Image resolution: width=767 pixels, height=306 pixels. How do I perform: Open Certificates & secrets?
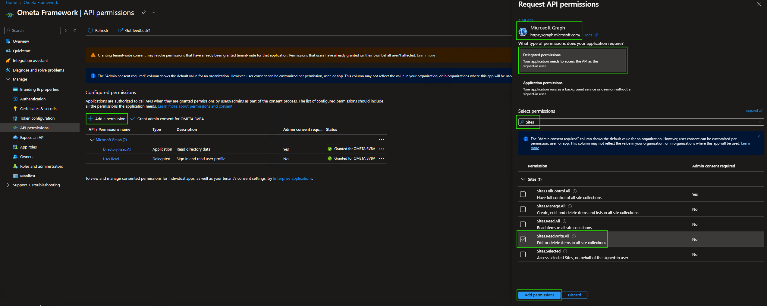(x=38, y=109)
